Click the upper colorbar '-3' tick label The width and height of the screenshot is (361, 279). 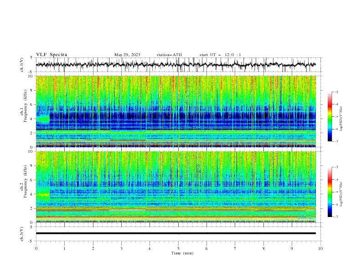tap(336, 92)
